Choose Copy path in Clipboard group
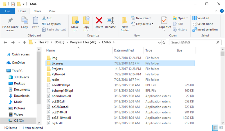Viewport: 225px width, 131px height. [51, 24]
